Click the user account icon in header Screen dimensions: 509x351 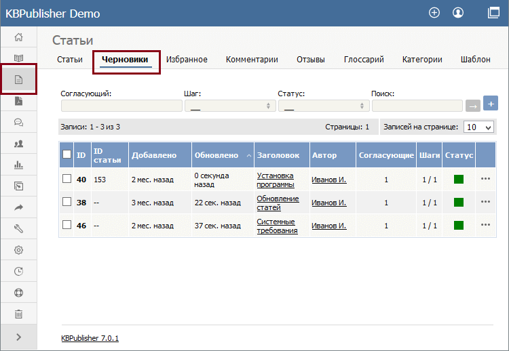coord(458,13)
